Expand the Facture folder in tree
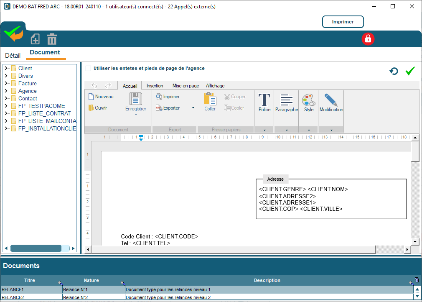The image size is (422, 302). click(6, 83)
